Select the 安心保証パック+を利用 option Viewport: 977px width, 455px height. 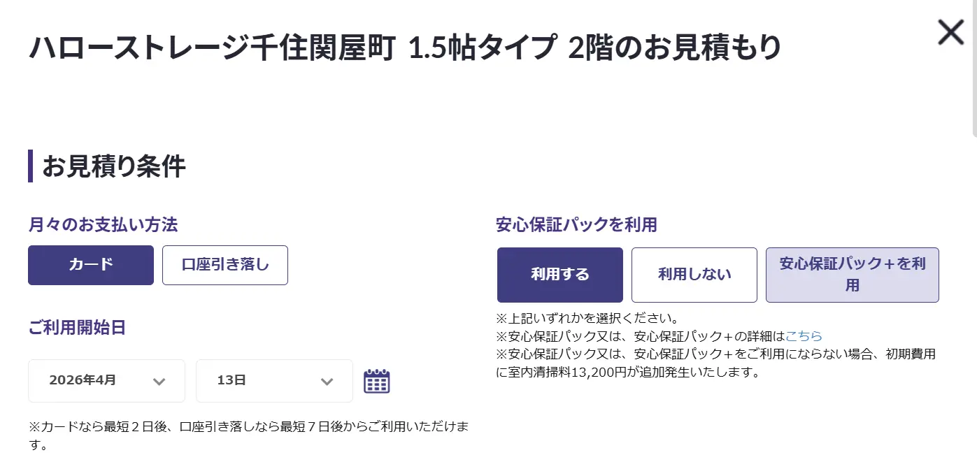(852, 275)
